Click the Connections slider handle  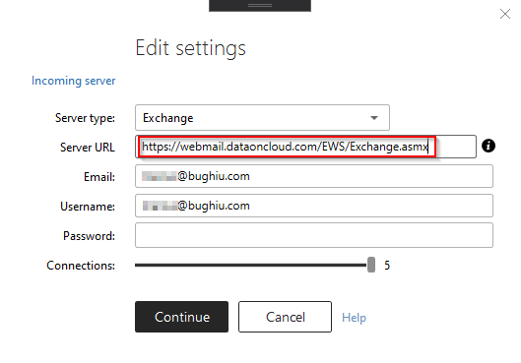(x=371, y=265)
